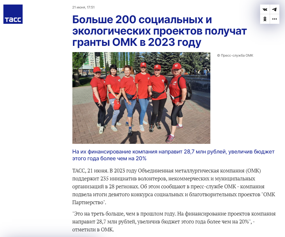The width and height of the screenshot is (285, 237).
Task: Share article via VK icon
Action: 265,9
